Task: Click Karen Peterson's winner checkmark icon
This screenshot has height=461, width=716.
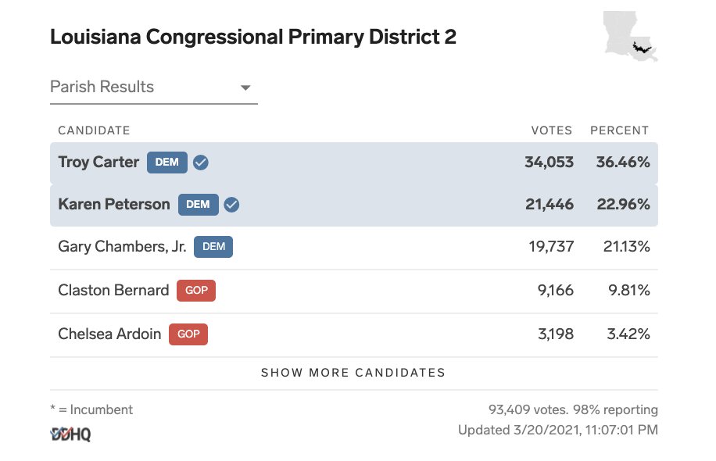Action: (231, 205)
